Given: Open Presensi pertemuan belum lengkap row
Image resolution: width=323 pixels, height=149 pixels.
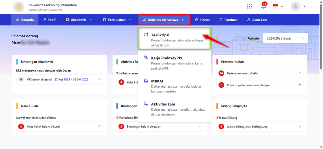Looking at the screenshot, I should [260, 85].
